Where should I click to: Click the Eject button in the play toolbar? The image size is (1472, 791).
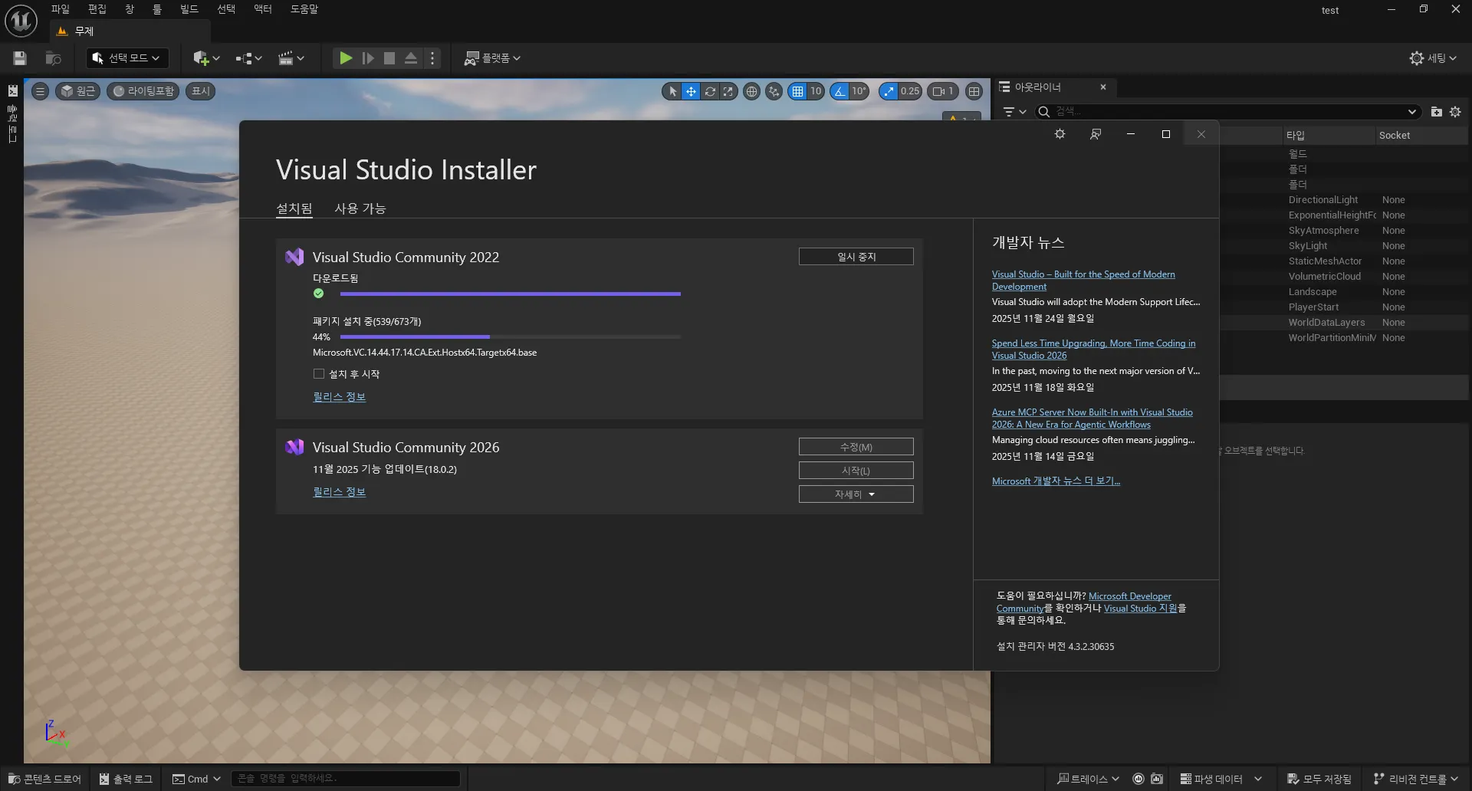[411, 58]
